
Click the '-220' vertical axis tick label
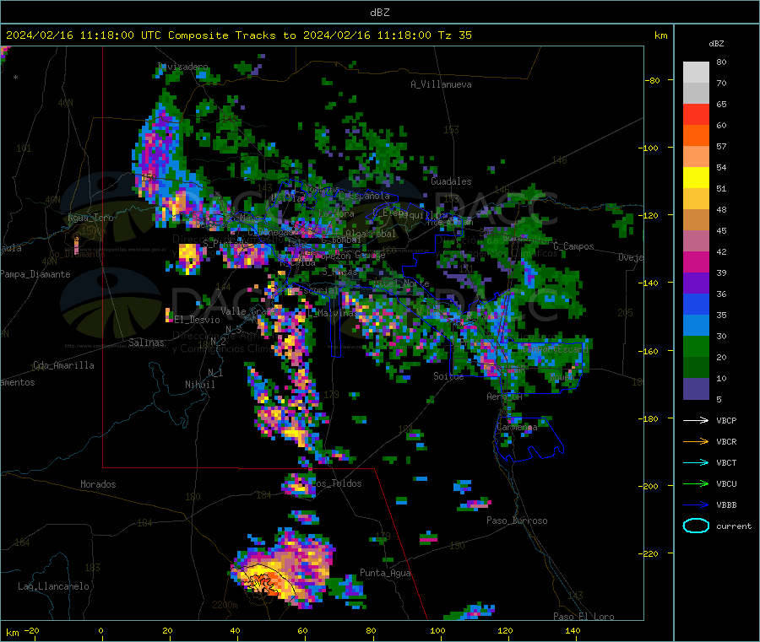(x=648, y=553)
